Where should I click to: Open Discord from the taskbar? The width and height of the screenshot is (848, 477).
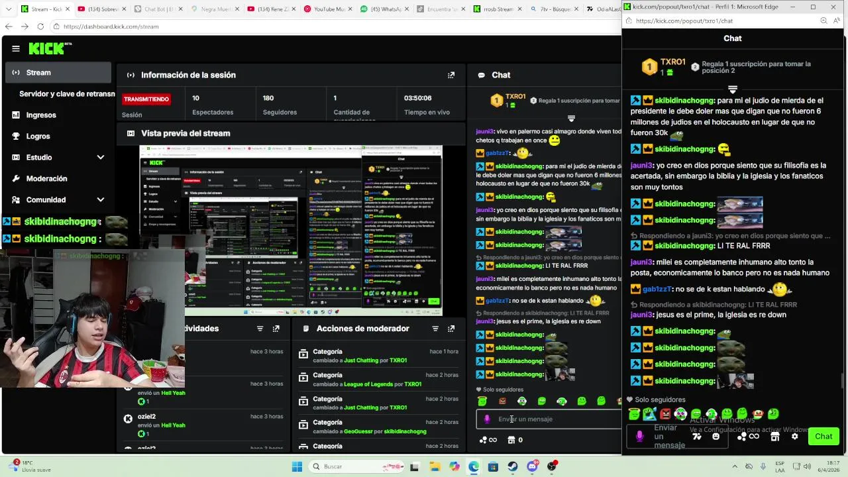tap(533, 466)
